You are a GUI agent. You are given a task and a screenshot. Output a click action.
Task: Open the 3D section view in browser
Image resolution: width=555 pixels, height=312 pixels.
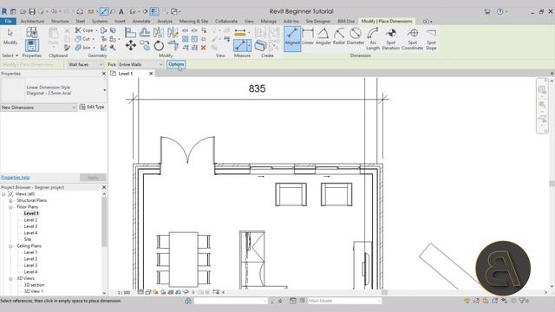point(34,285)
